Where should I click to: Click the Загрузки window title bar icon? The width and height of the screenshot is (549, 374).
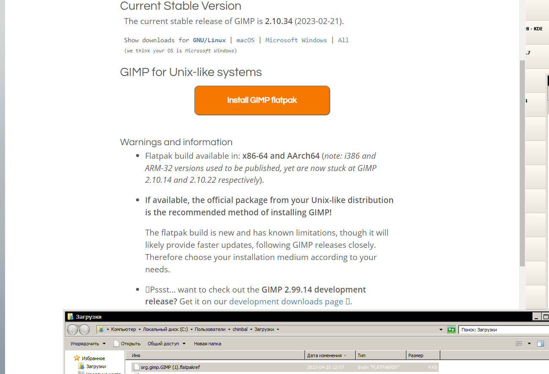pos(71,317)
